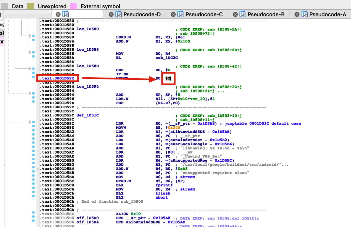Click the document icon on the Pseudocode-A tab
This screenshot has height=227, width=351.
click(304, 14)
